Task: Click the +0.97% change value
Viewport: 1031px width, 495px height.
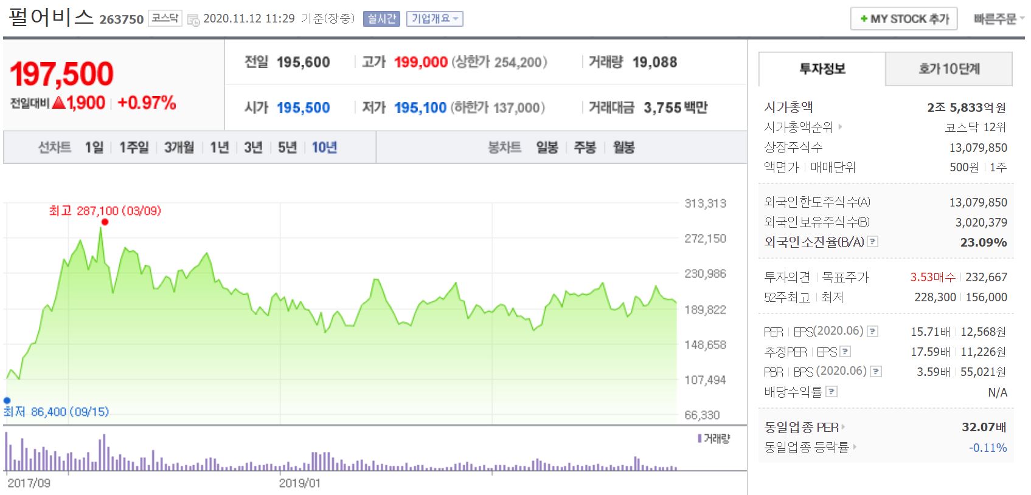Action: pos(147,103)
